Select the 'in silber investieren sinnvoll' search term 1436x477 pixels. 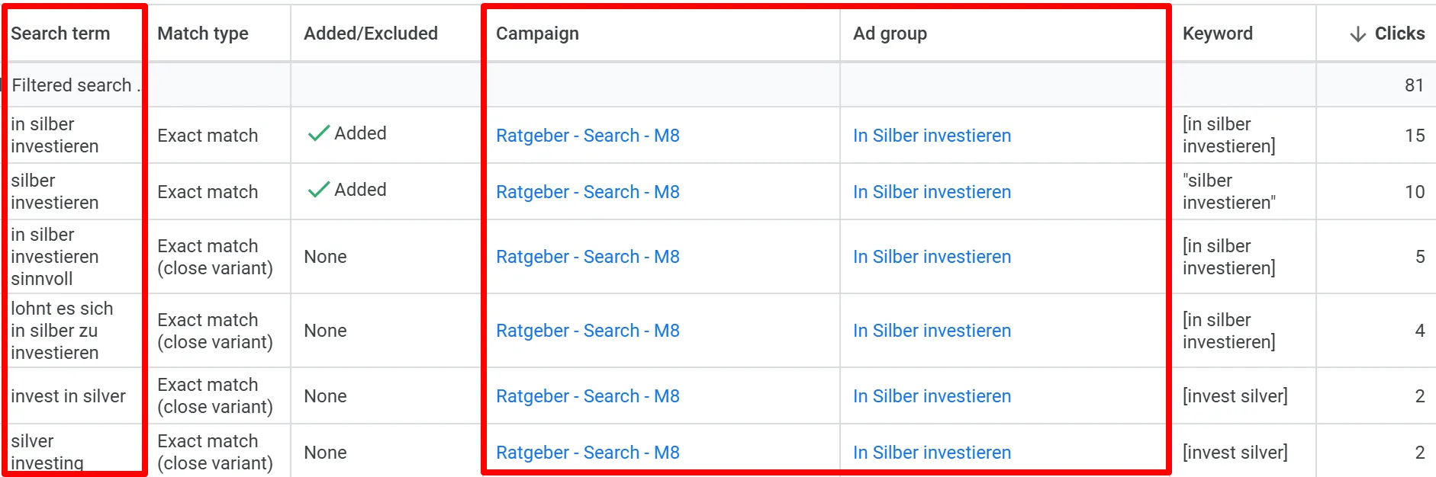(x=54, y=257)
